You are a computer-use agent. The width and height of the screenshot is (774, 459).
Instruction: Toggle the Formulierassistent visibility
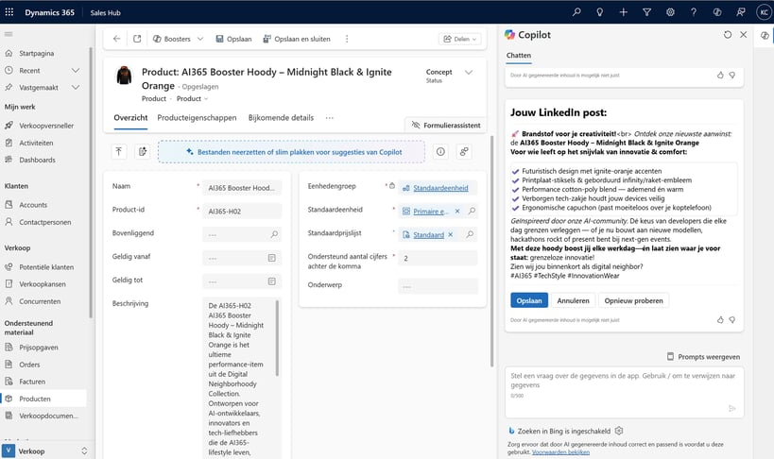446,126
